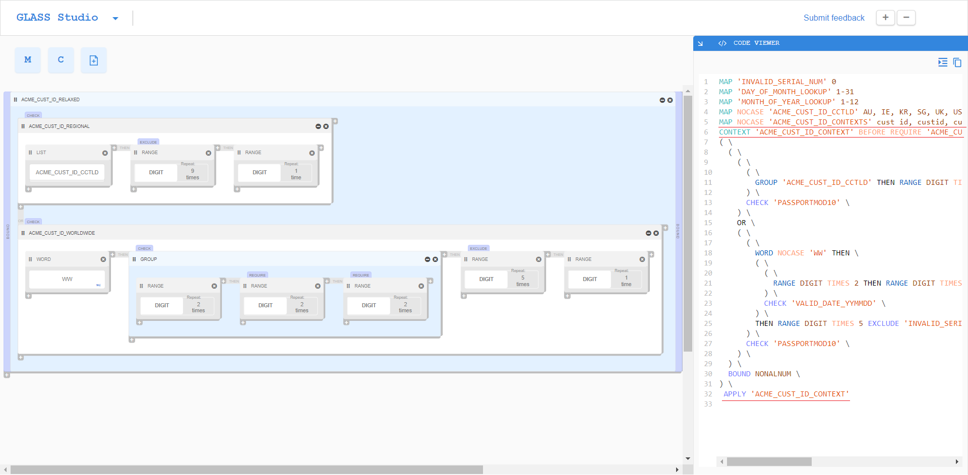Remove the ACME_CUST_ID_REGIONAL block
The image size is (968, 475).
pyautogui.click(x=326, y=126)
